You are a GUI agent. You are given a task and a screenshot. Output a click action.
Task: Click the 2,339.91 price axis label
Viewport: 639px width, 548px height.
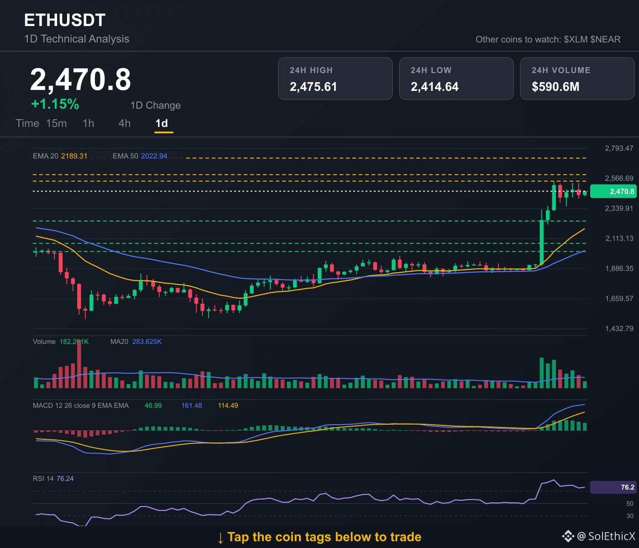[619, 208]
